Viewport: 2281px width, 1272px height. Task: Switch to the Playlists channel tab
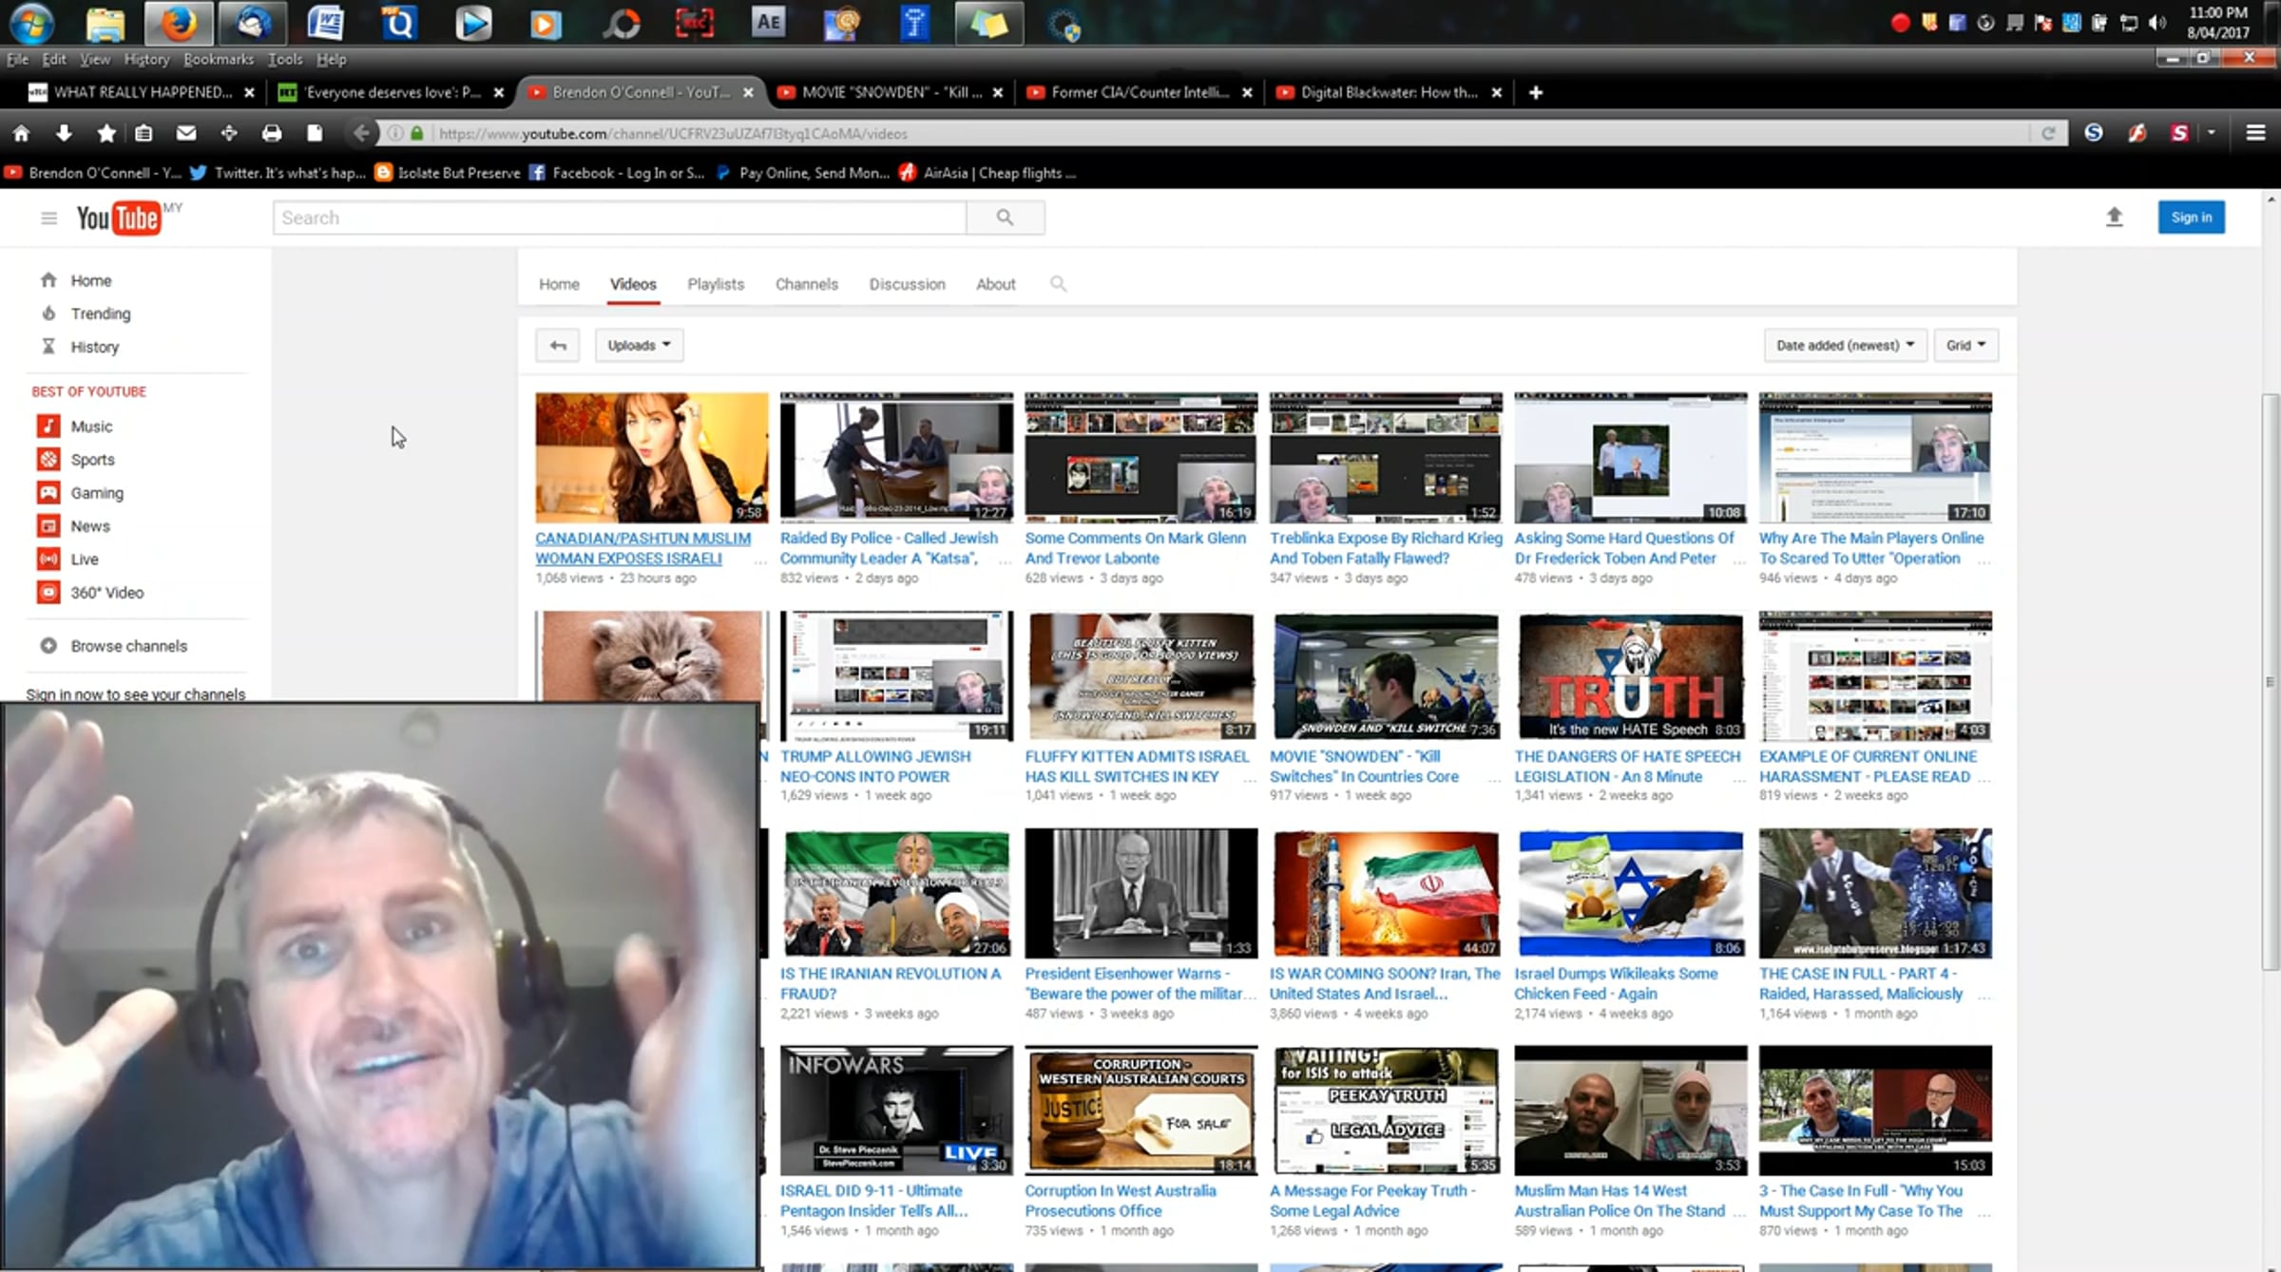tap(716, 284)
